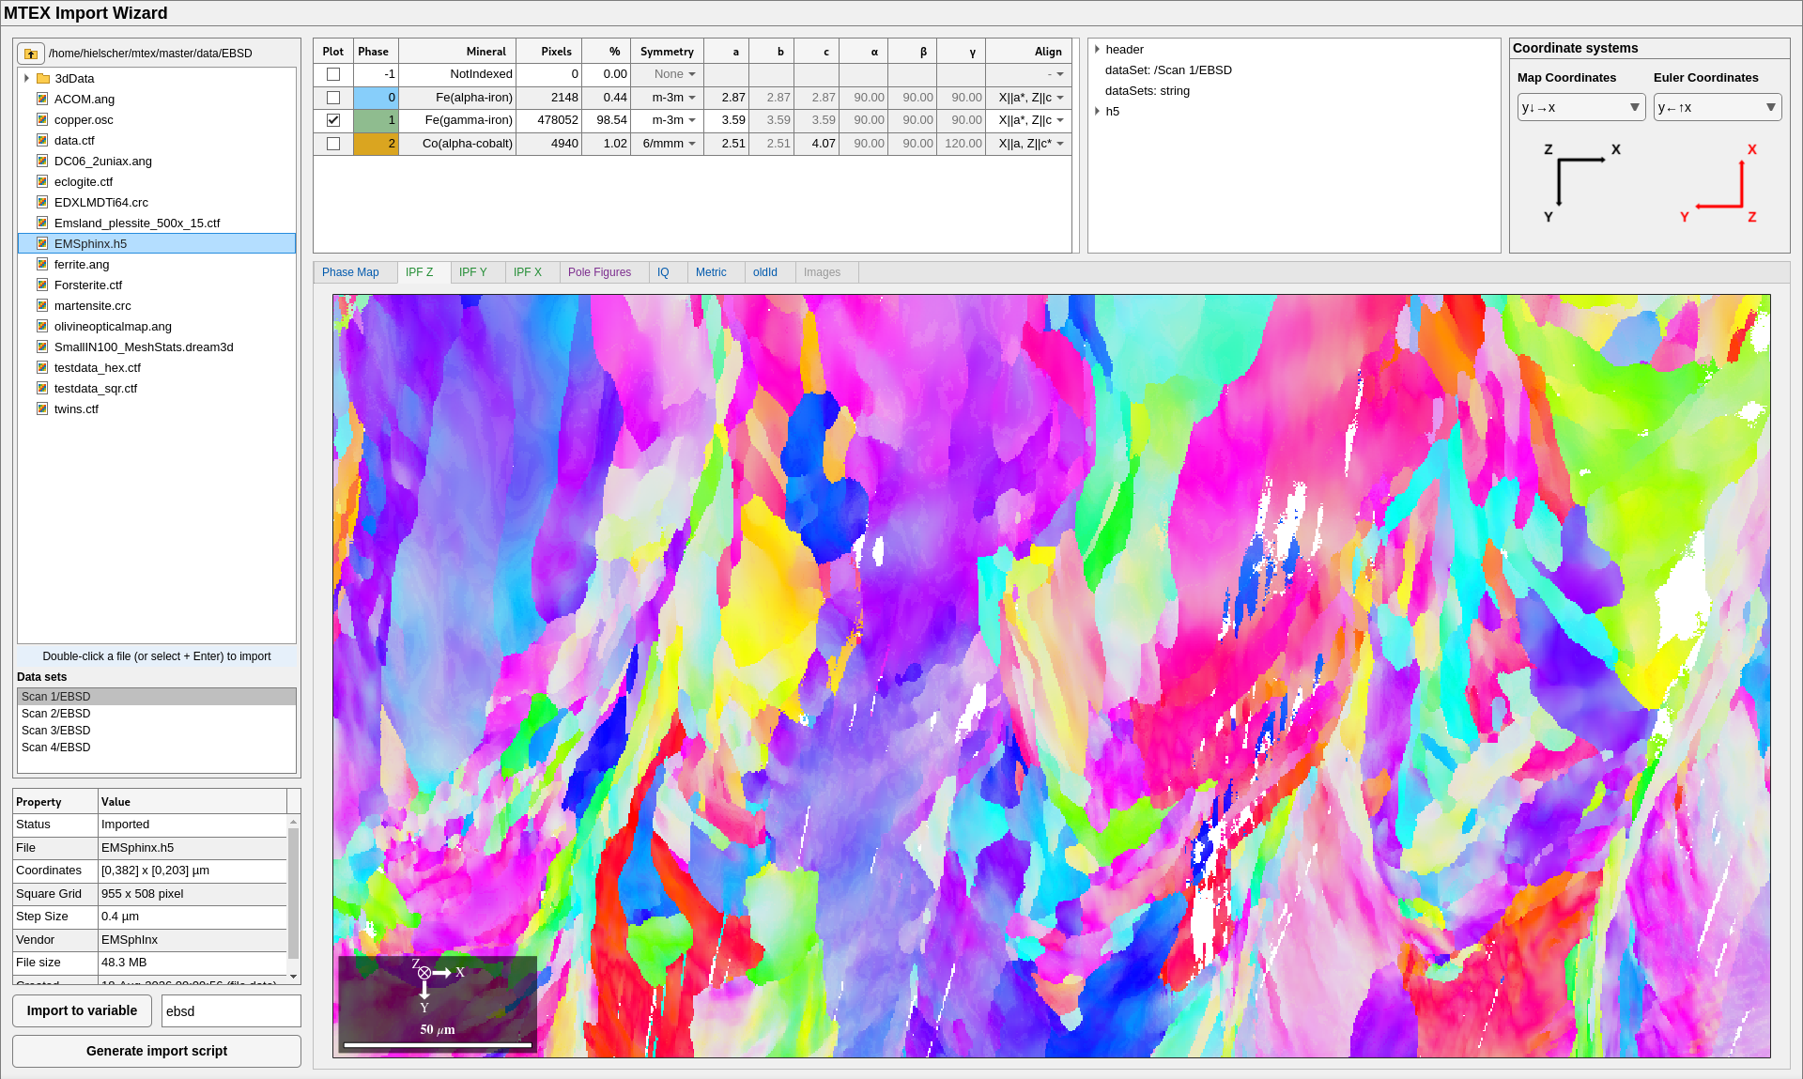
Task: Click the ebsd variable name field
Action: [231, 1011]
